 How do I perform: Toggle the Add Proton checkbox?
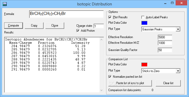point(78,31)
